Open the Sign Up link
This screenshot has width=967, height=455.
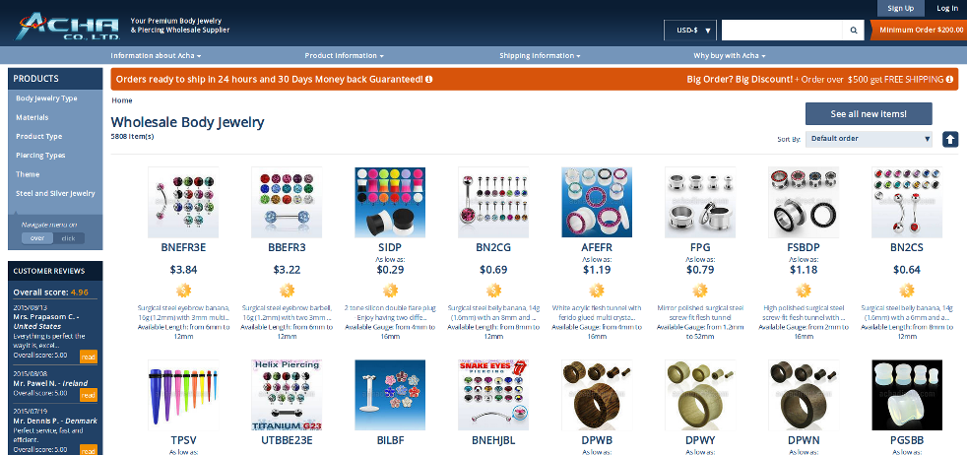pos(901,8)
